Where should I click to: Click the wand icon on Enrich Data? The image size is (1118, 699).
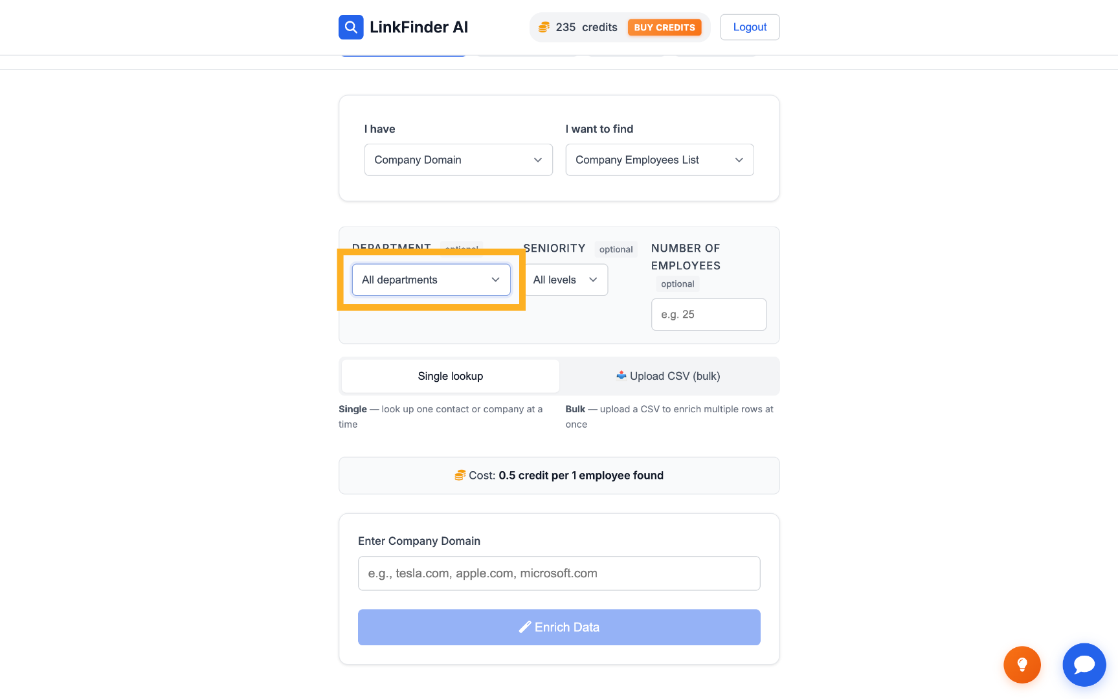tap(525, 627)
